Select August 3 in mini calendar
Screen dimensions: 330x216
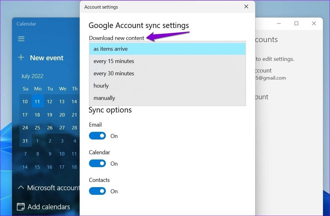62,141
